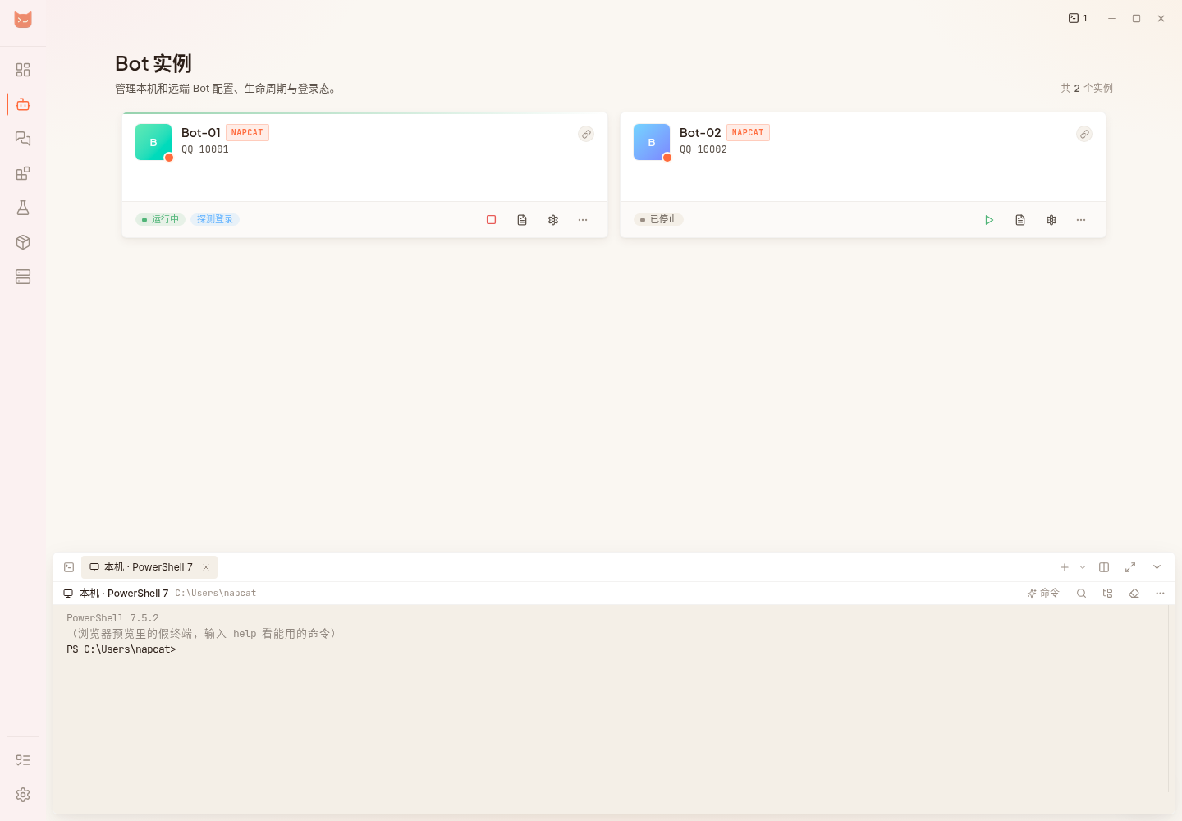
Task: Open Bot-01 more options ellipsis
Action: (x=583, y=220)
